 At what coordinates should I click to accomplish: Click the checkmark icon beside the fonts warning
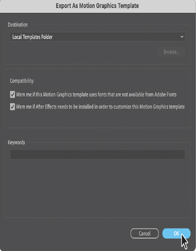click(x=12, y=95)
